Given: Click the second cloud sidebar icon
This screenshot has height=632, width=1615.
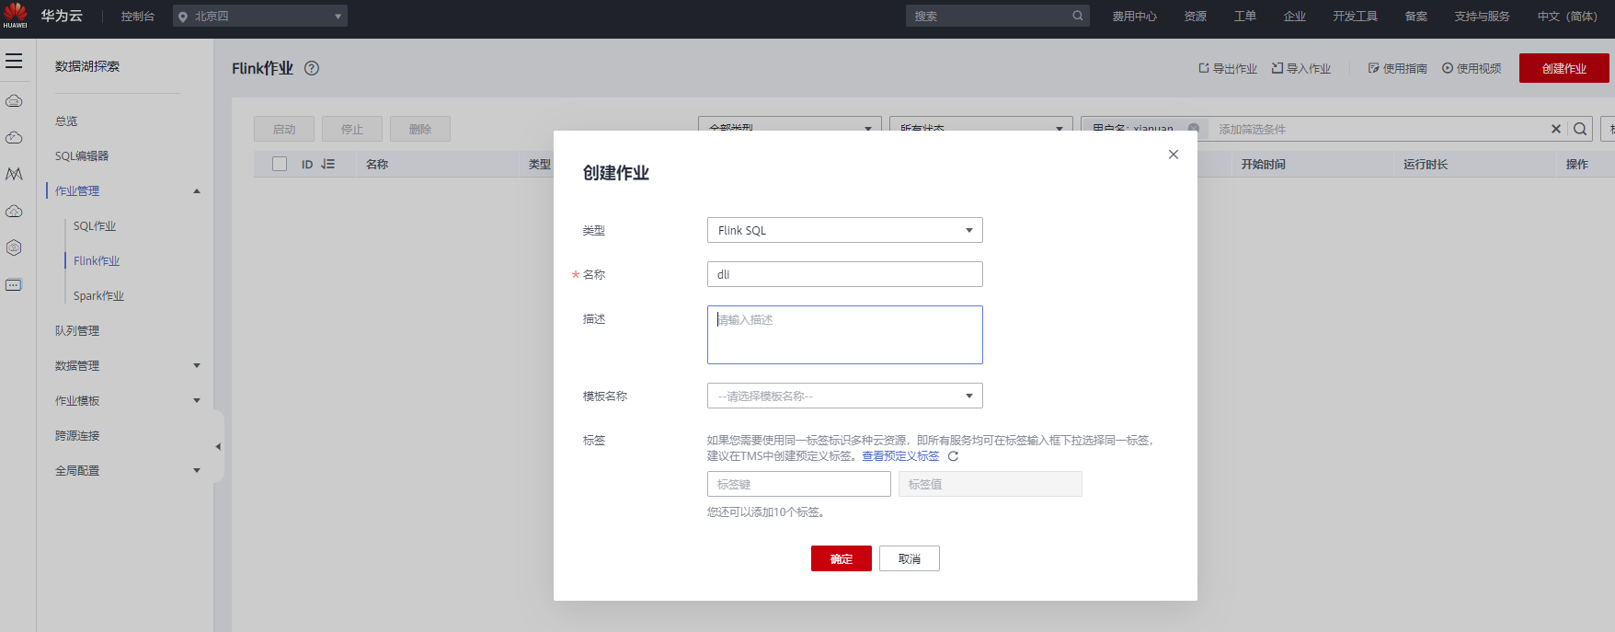Looking at the screenshot, I should (14, 138).
